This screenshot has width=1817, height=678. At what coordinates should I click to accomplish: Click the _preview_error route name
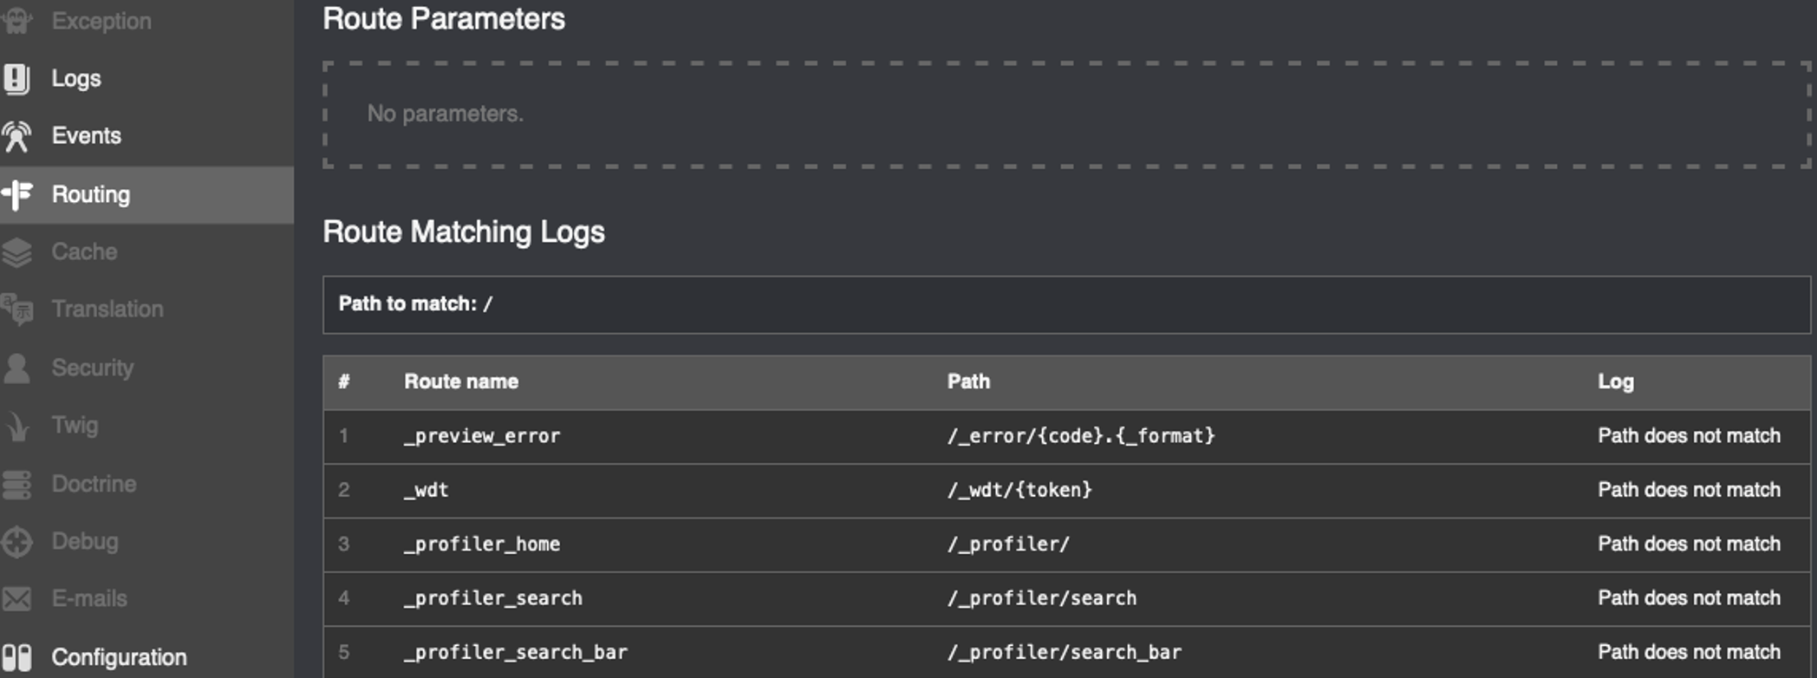click(482, 436)
